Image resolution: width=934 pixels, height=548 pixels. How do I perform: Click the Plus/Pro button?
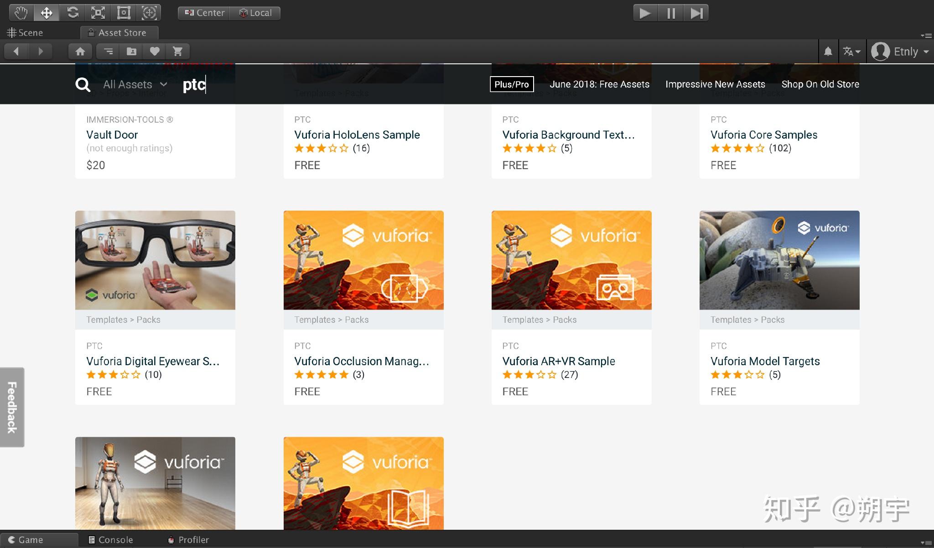[x=511, y=84]
